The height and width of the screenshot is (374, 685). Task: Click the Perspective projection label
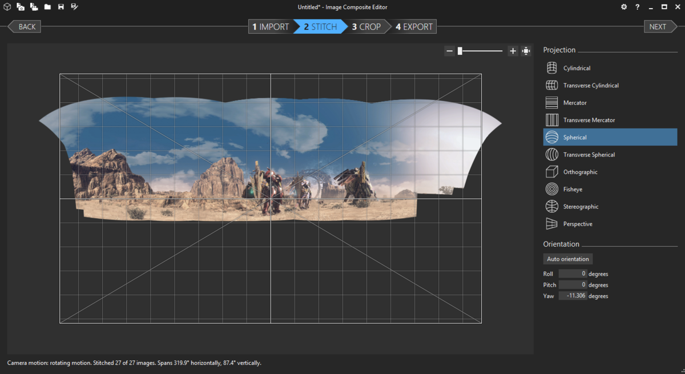click(x=578, y=224)
